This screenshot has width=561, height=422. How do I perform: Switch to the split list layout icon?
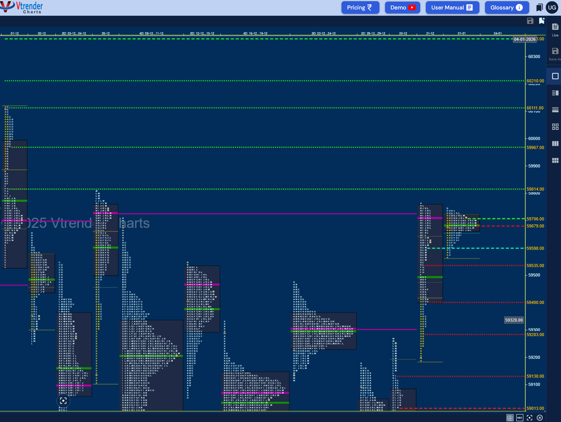[x=555, y=93]
